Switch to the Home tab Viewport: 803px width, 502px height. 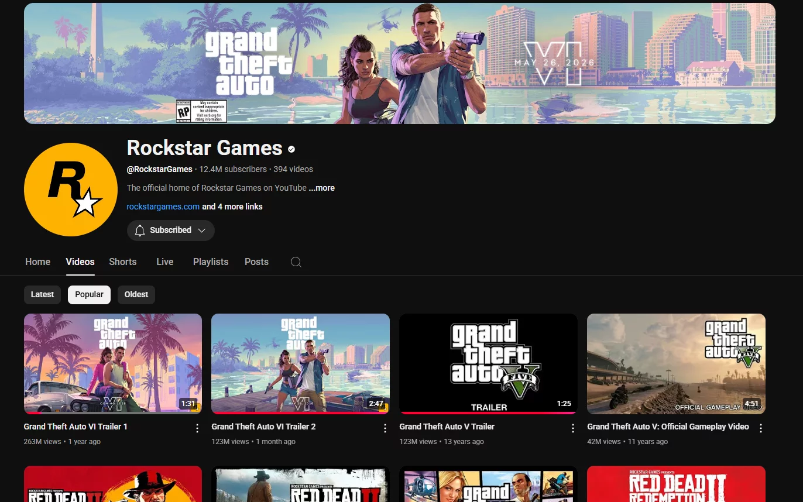coord(38,262)
